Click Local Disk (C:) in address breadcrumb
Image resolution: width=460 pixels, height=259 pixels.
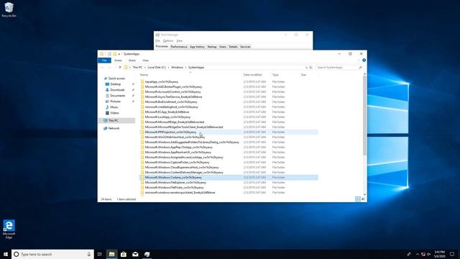tap(157, 67)
